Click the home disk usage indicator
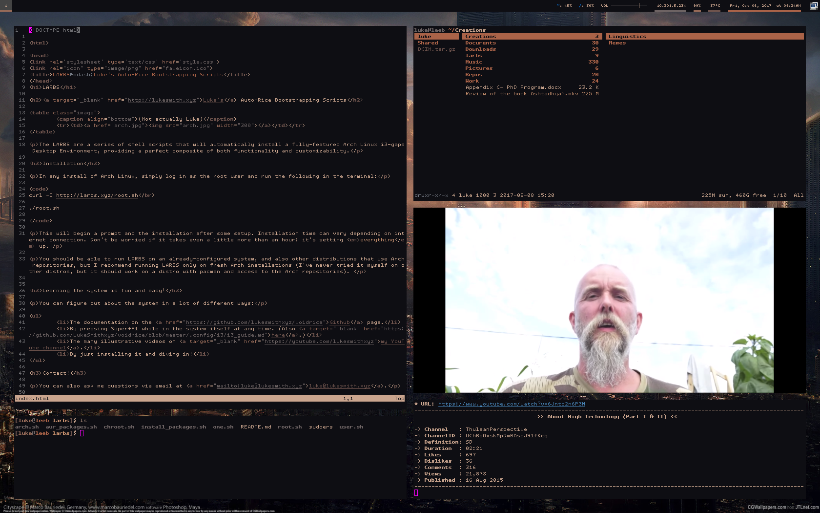The image size is (820, 513). 564,6
